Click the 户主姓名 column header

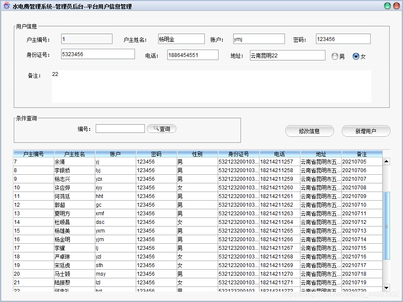pyautogui.click(x=75, y=154)
